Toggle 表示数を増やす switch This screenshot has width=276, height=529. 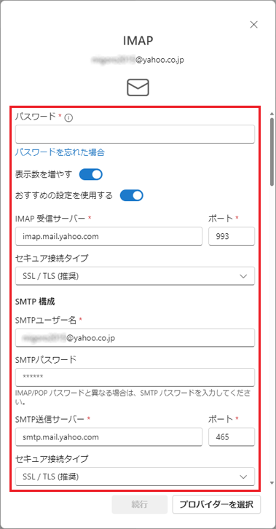point(90,174)
